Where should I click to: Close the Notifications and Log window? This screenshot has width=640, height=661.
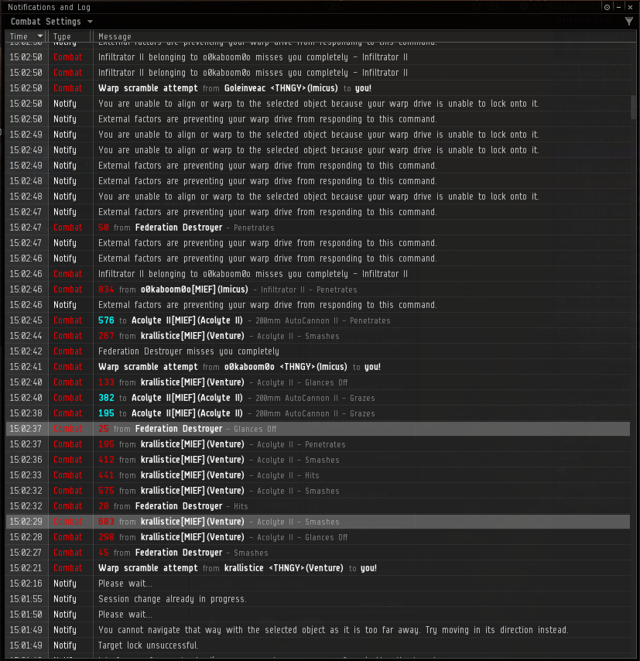point(630,7)
